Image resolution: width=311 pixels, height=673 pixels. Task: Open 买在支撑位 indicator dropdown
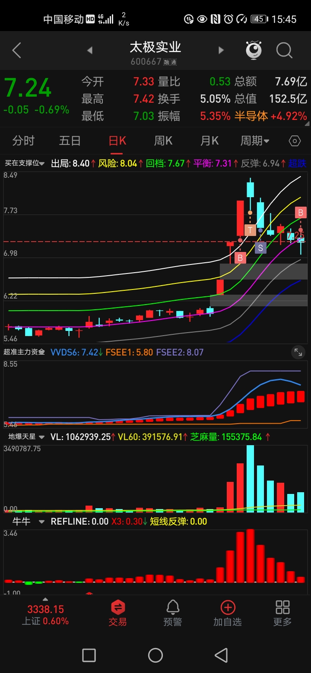pos(25,164)
